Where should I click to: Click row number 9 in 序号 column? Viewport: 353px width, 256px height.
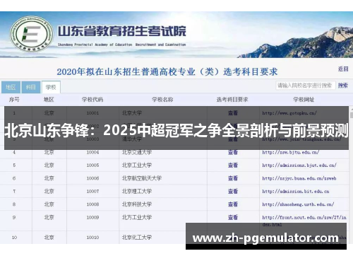pos(14,217)
